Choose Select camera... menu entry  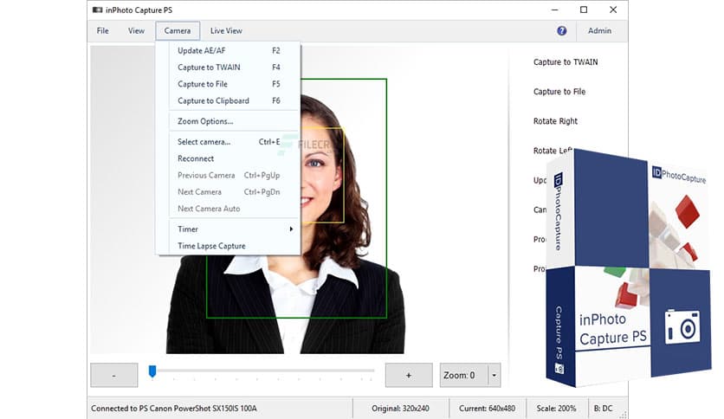(204, 142)
